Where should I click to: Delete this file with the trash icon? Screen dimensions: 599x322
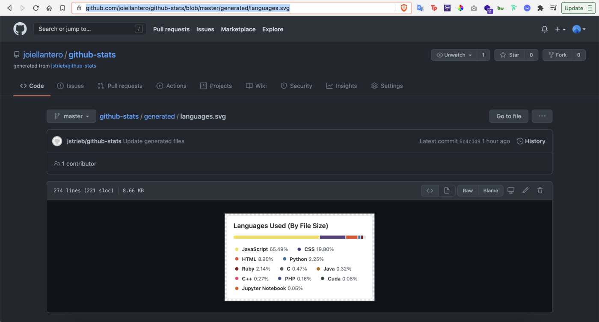coord(540,191)
